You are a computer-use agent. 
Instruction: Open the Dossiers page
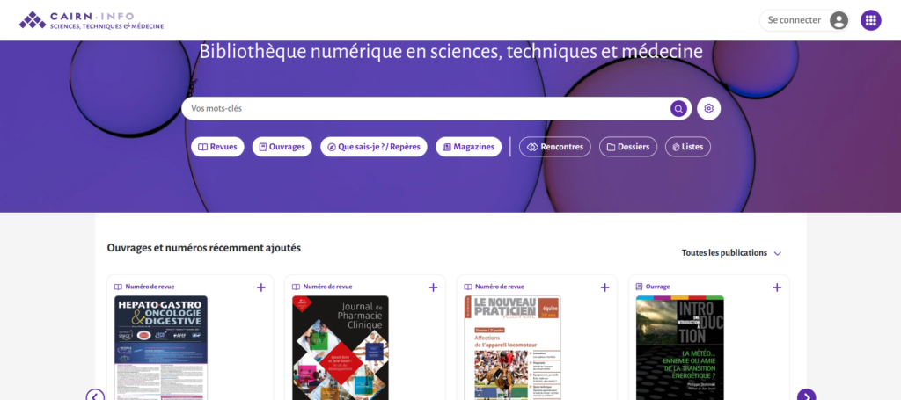click(627, 147)
